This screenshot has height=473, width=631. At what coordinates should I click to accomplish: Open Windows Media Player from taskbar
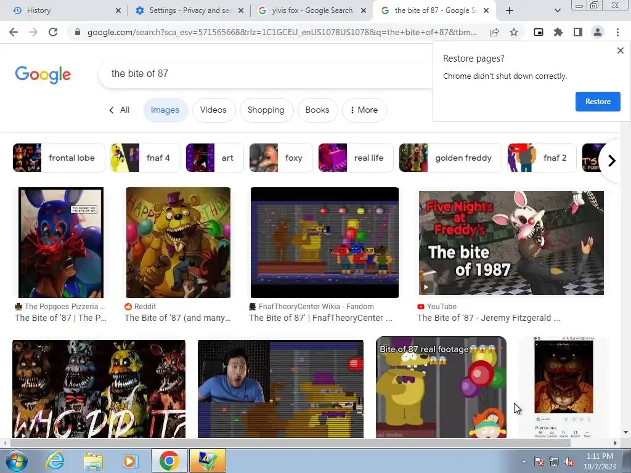point(130,461)
